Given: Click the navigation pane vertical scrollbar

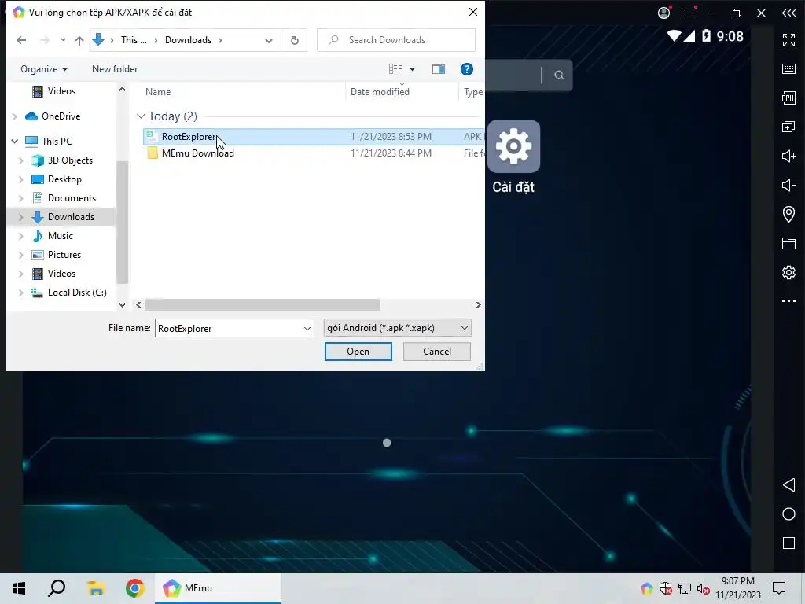Looking at the screenshot, I should (x=122, y=222).
